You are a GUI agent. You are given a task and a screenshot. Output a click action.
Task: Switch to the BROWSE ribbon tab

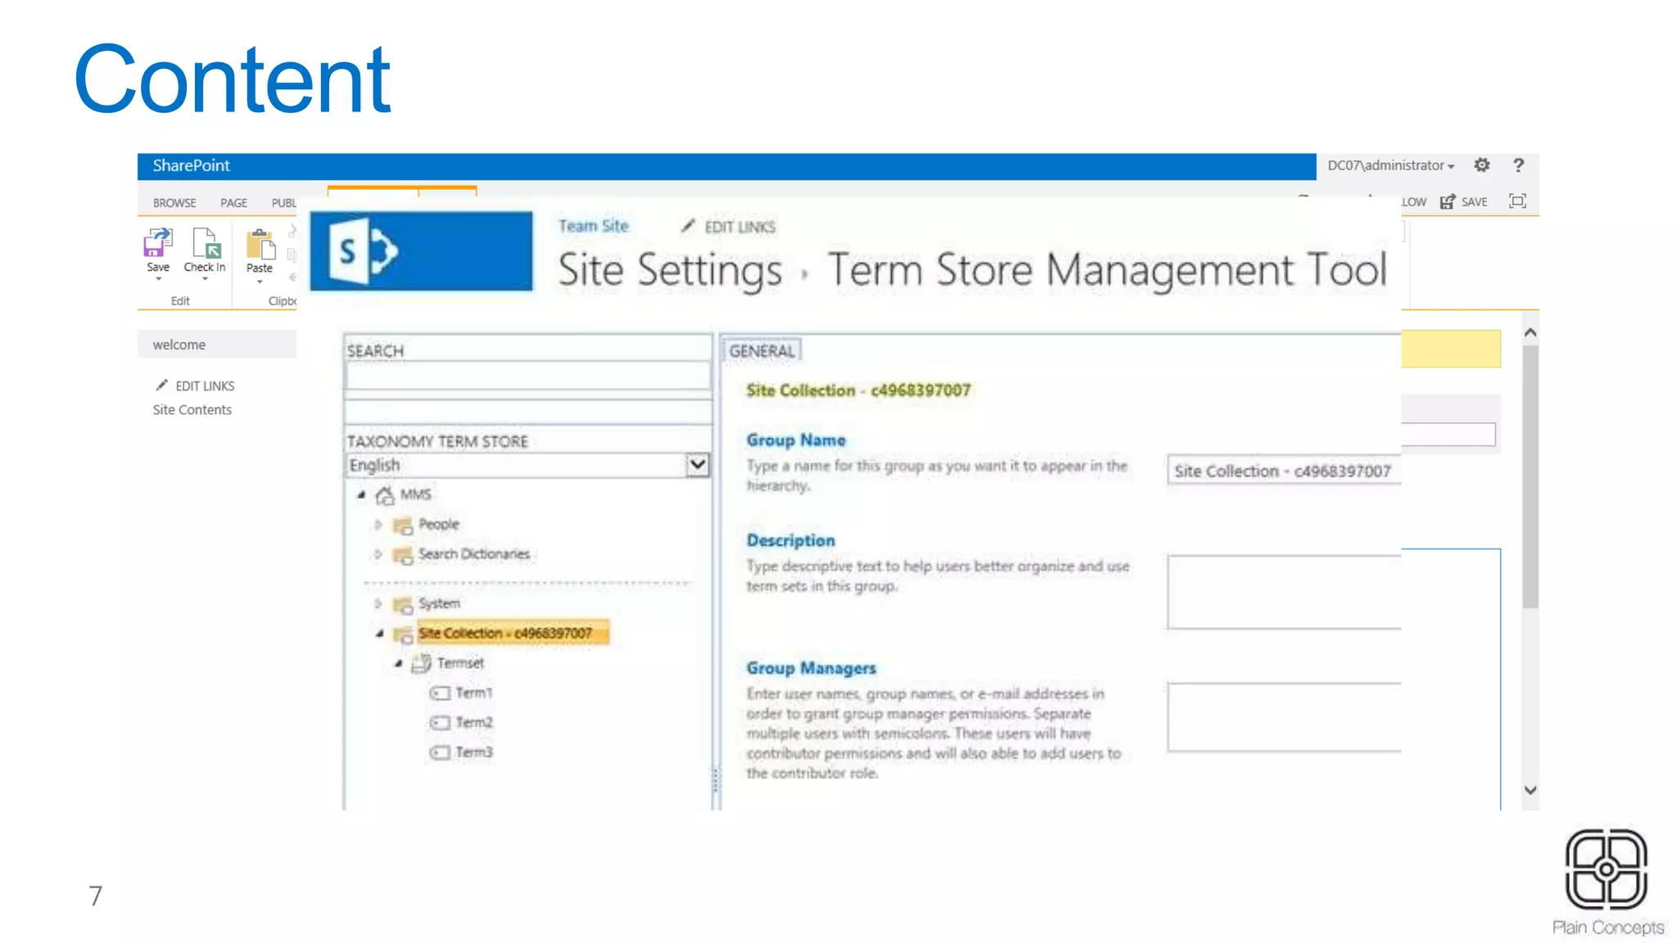pos(174,202)
